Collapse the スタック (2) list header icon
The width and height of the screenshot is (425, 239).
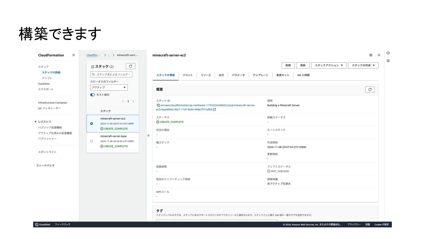point(92,67)
